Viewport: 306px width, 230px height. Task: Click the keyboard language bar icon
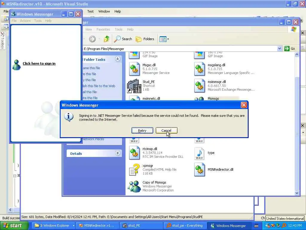(257, 226)
